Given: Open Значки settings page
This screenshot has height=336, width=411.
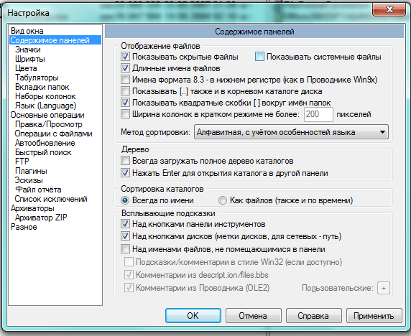Looking at the screenshot, I should pyautogui.click(x=28, y=50).
